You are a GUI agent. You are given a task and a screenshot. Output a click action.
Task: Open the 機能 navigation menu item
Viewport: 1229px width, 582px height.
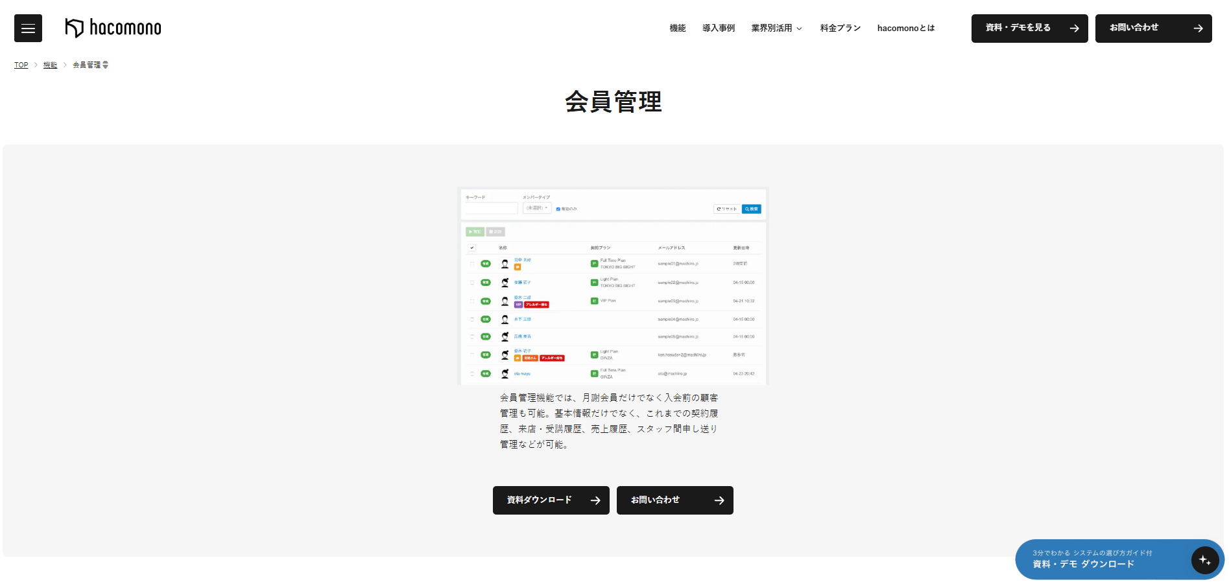click(678, 28)
